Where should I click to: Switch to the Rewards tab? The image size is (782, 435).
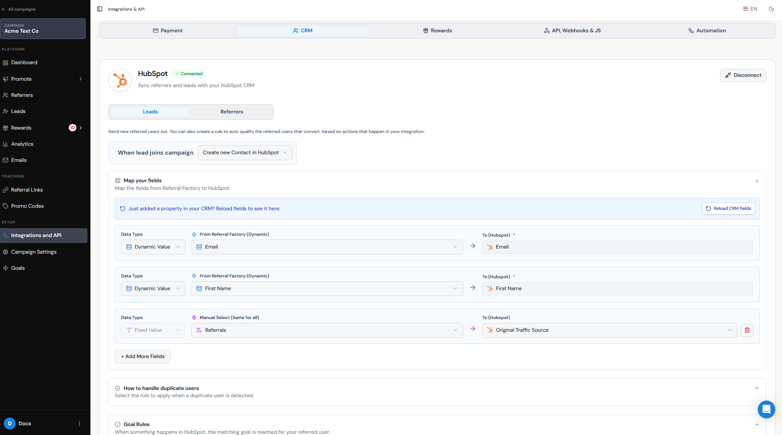pyautogui.click(x=437, y=31)
